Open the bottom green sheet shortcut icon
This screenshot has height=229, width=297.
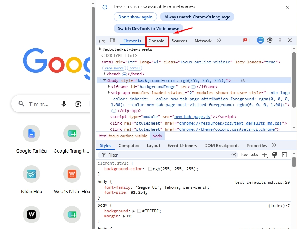click(72, 215)
